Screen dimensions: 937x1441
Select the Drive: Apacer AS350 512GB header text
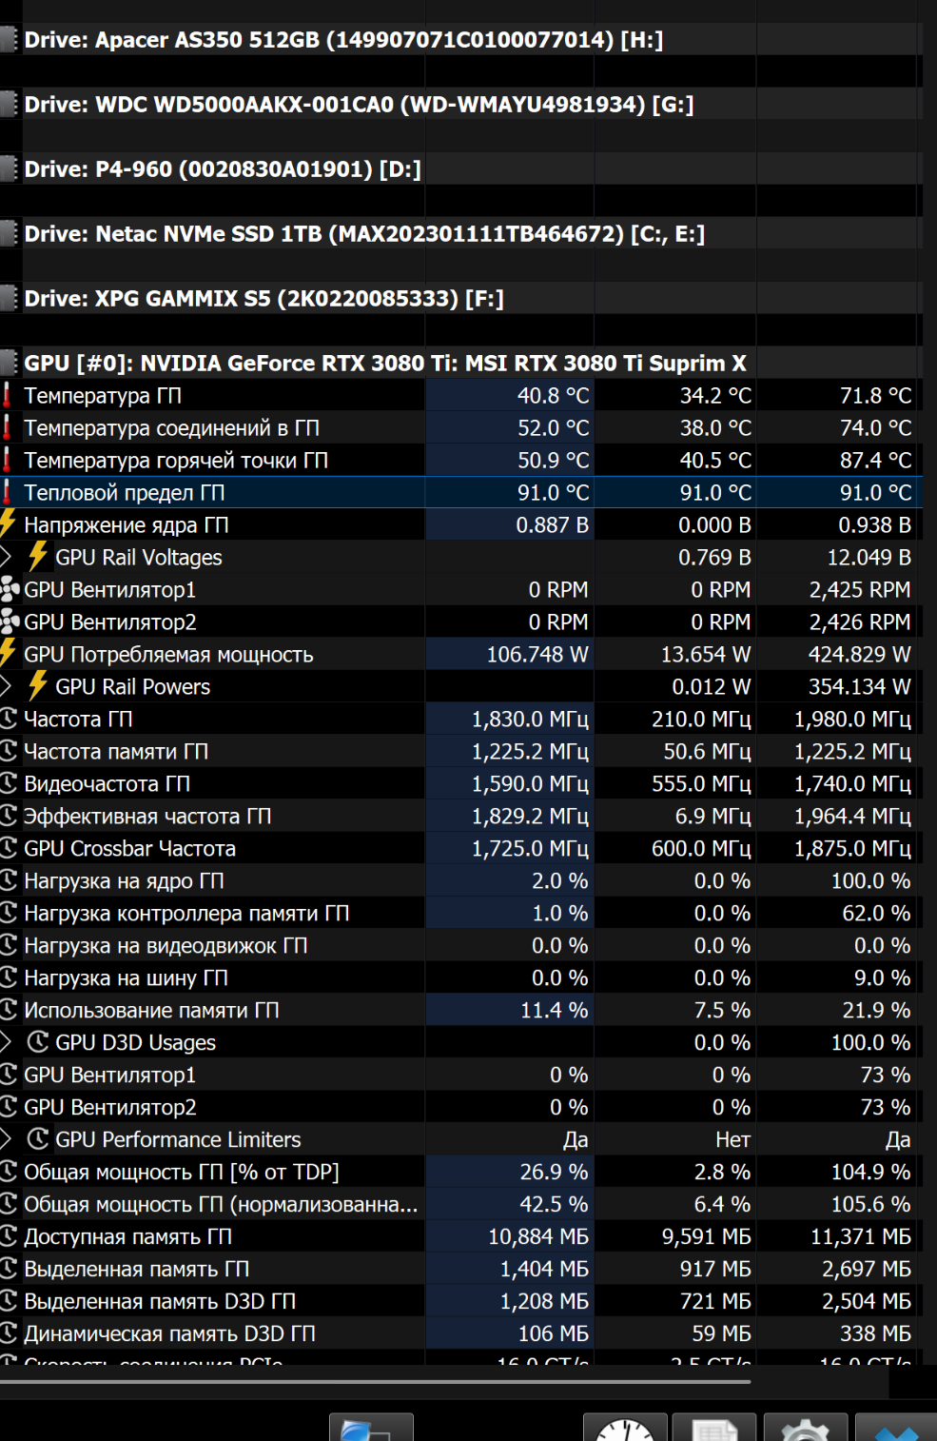point(343,40)
